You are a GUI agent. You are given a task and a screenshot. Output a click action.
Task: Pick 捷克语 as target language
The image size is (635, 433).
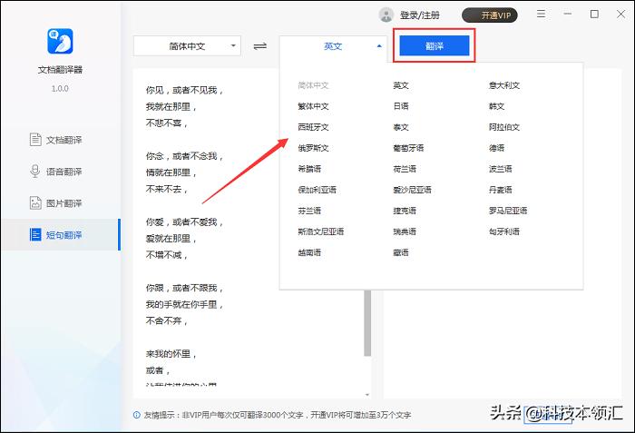coord(405,211)
